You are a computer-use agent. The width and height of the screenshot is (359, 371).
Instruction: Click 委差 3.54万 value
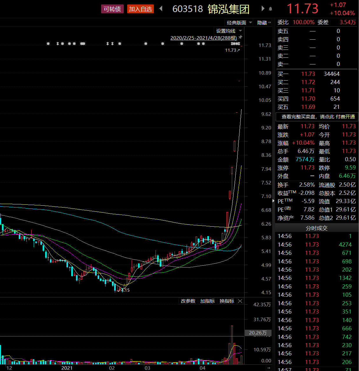[348, 22]
